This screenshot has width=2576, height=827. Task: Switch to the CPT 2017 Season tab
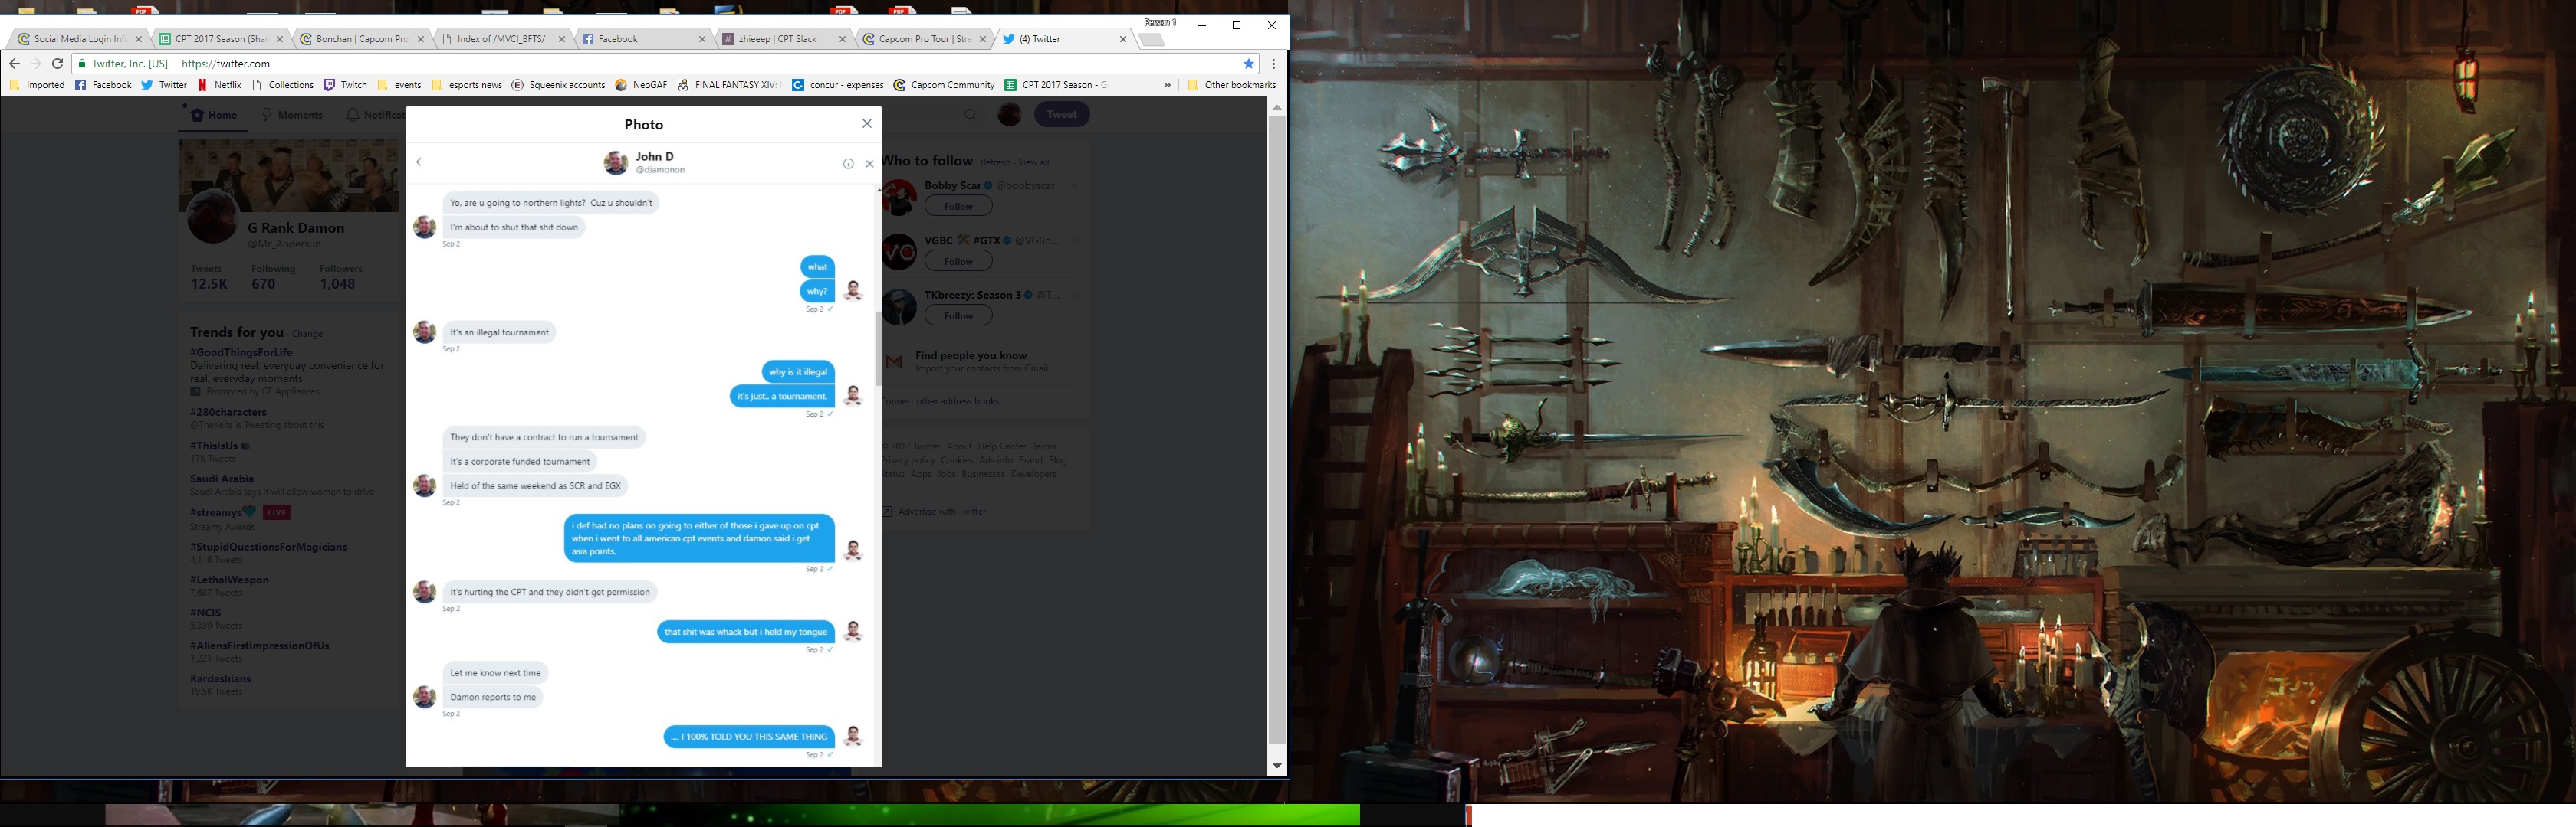(220, 39)
